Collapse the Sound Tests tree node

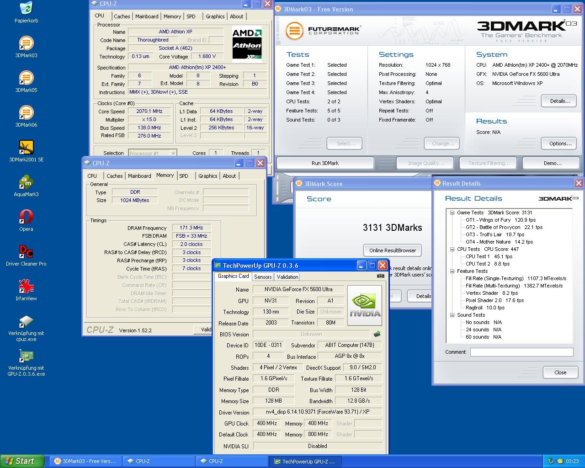coord(452,315)
